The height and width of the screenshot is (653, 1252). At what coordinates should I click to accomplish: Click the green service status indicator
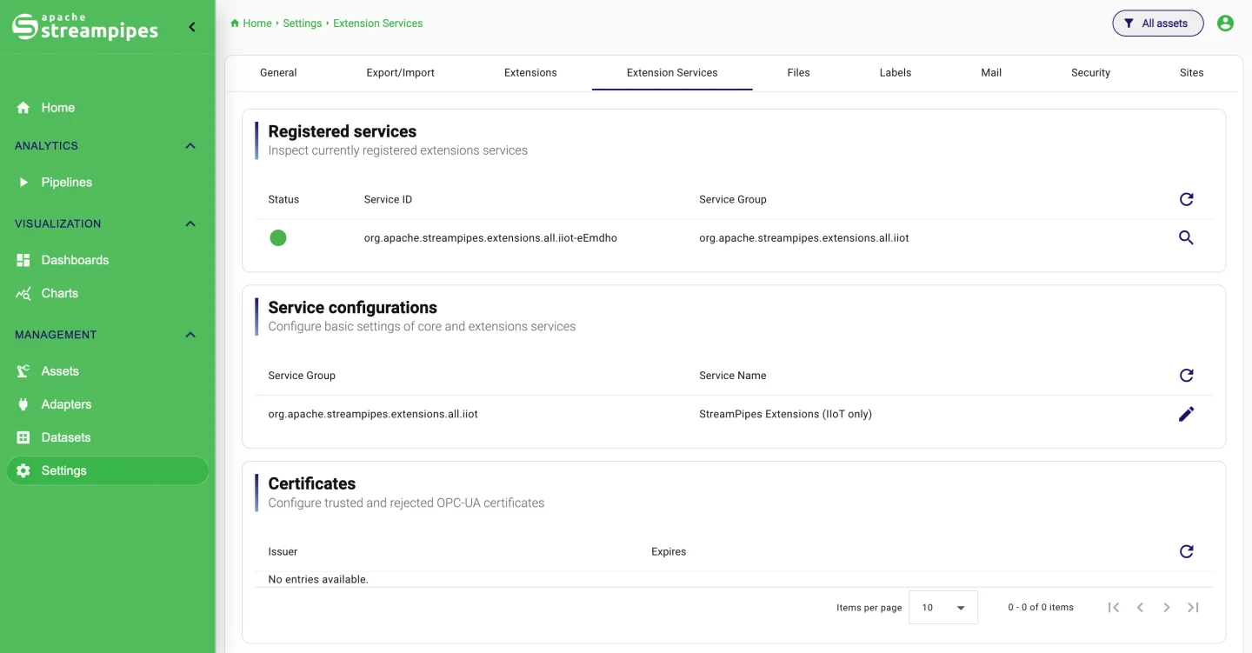[278, 237]
